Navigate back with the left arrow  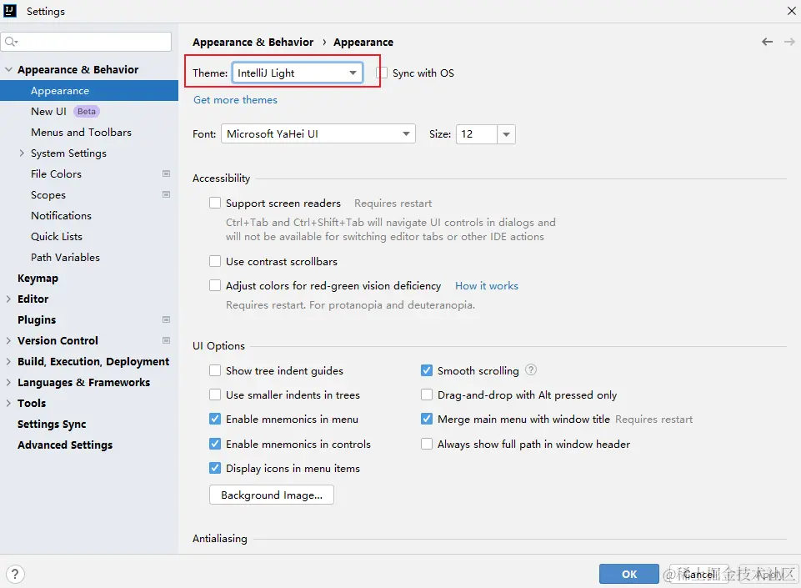click(x=767, y=42)
